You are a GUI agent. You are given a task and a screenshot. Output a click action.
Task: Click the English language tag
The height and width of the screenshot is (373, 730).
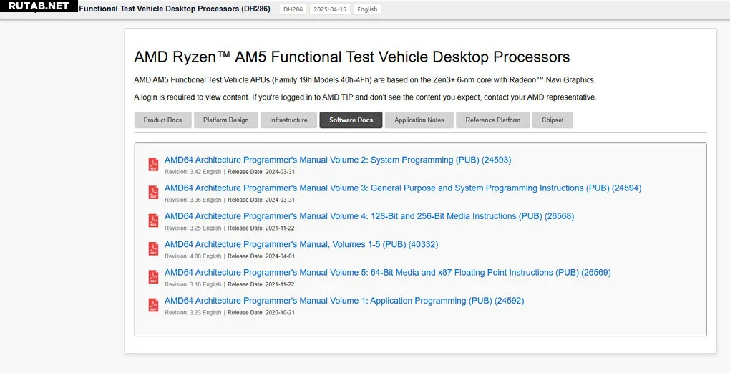(x=367, y=9)
